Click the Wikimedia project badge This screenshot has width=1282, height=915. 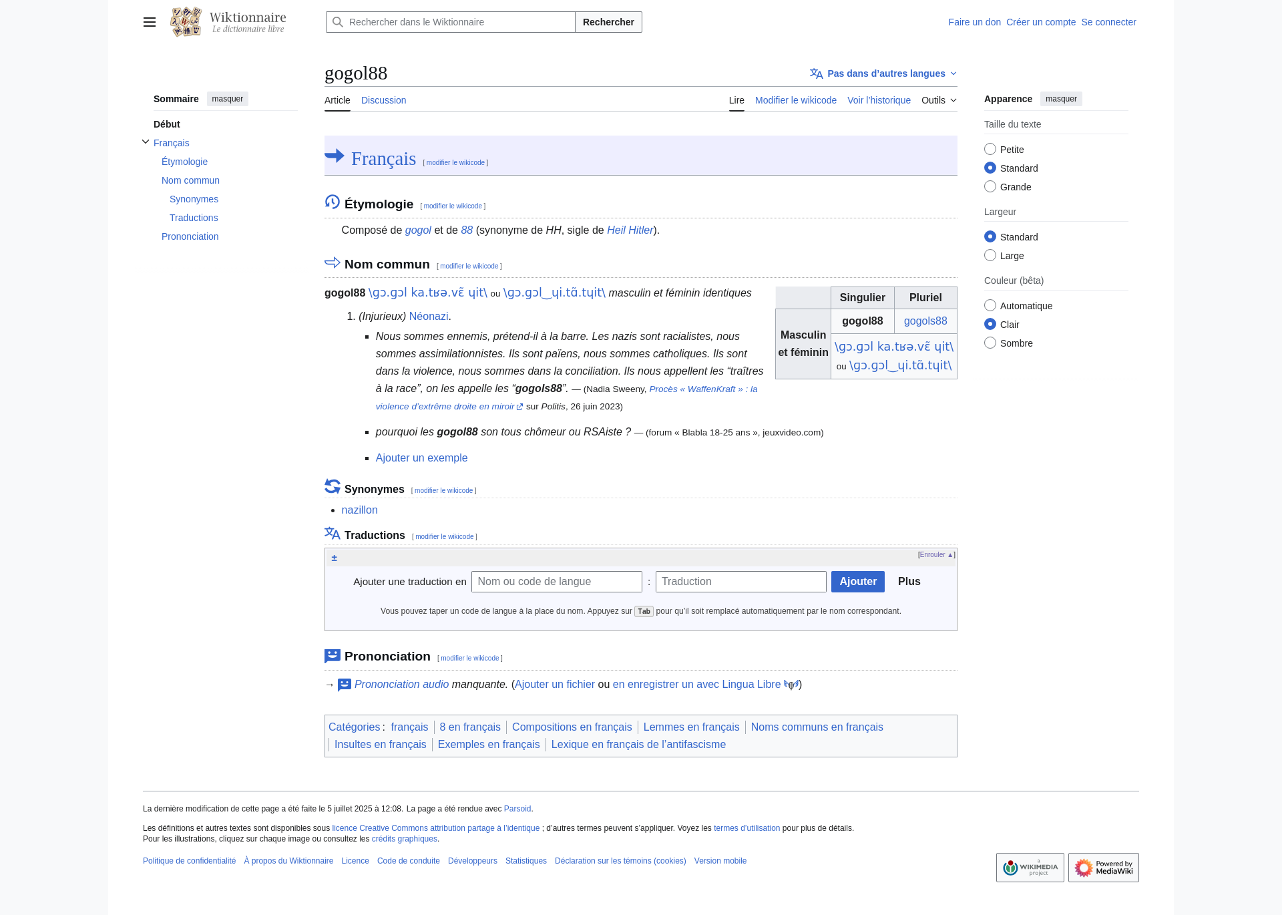click(1030, 868)
